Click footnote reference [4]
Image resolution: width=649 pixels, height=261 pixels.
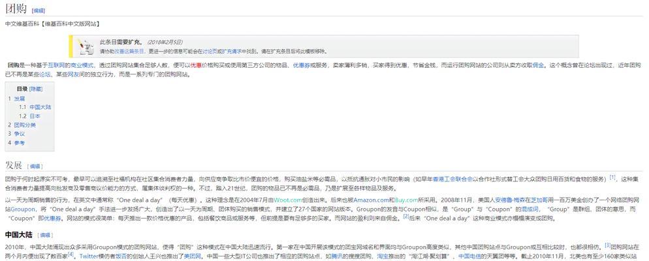coord(71,254)
